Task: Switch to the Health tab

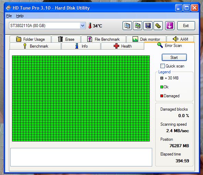Action: coord(123,46)
